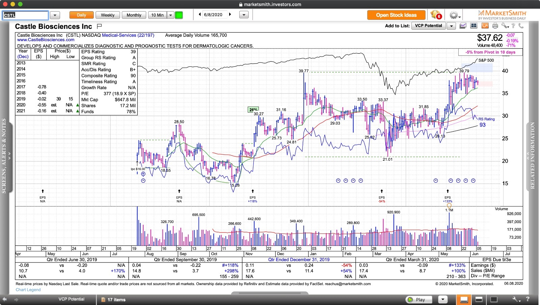
Task: Click the Open Stock Ideas button
Action: pos(396,15)
